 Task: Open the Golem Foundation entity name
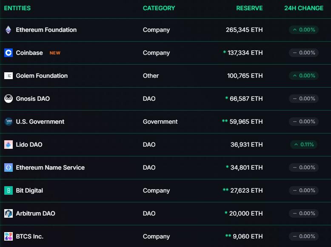42,76
